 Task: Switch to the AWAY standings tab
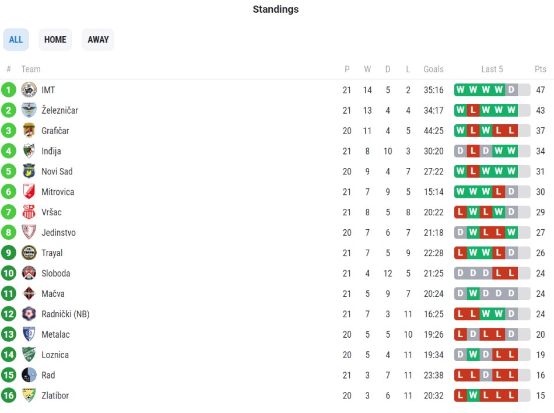98,40
